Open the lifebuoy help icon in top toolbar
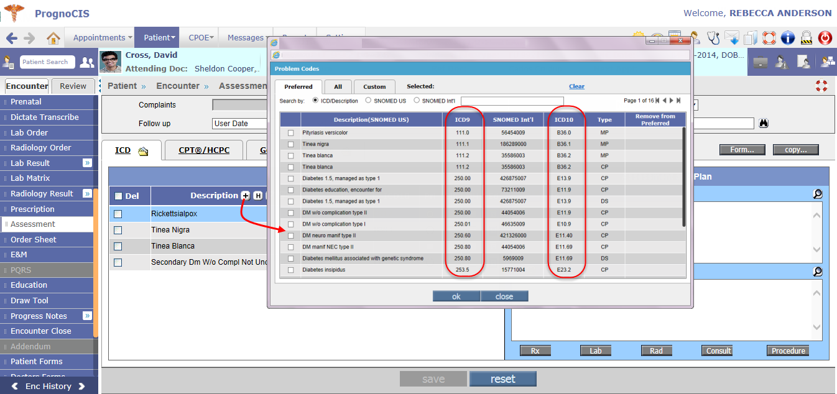The image size is (837, 394). 769,38
